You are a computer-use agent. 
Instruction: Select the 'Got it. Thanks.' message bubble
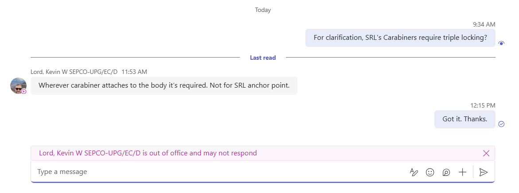(465, 119)
